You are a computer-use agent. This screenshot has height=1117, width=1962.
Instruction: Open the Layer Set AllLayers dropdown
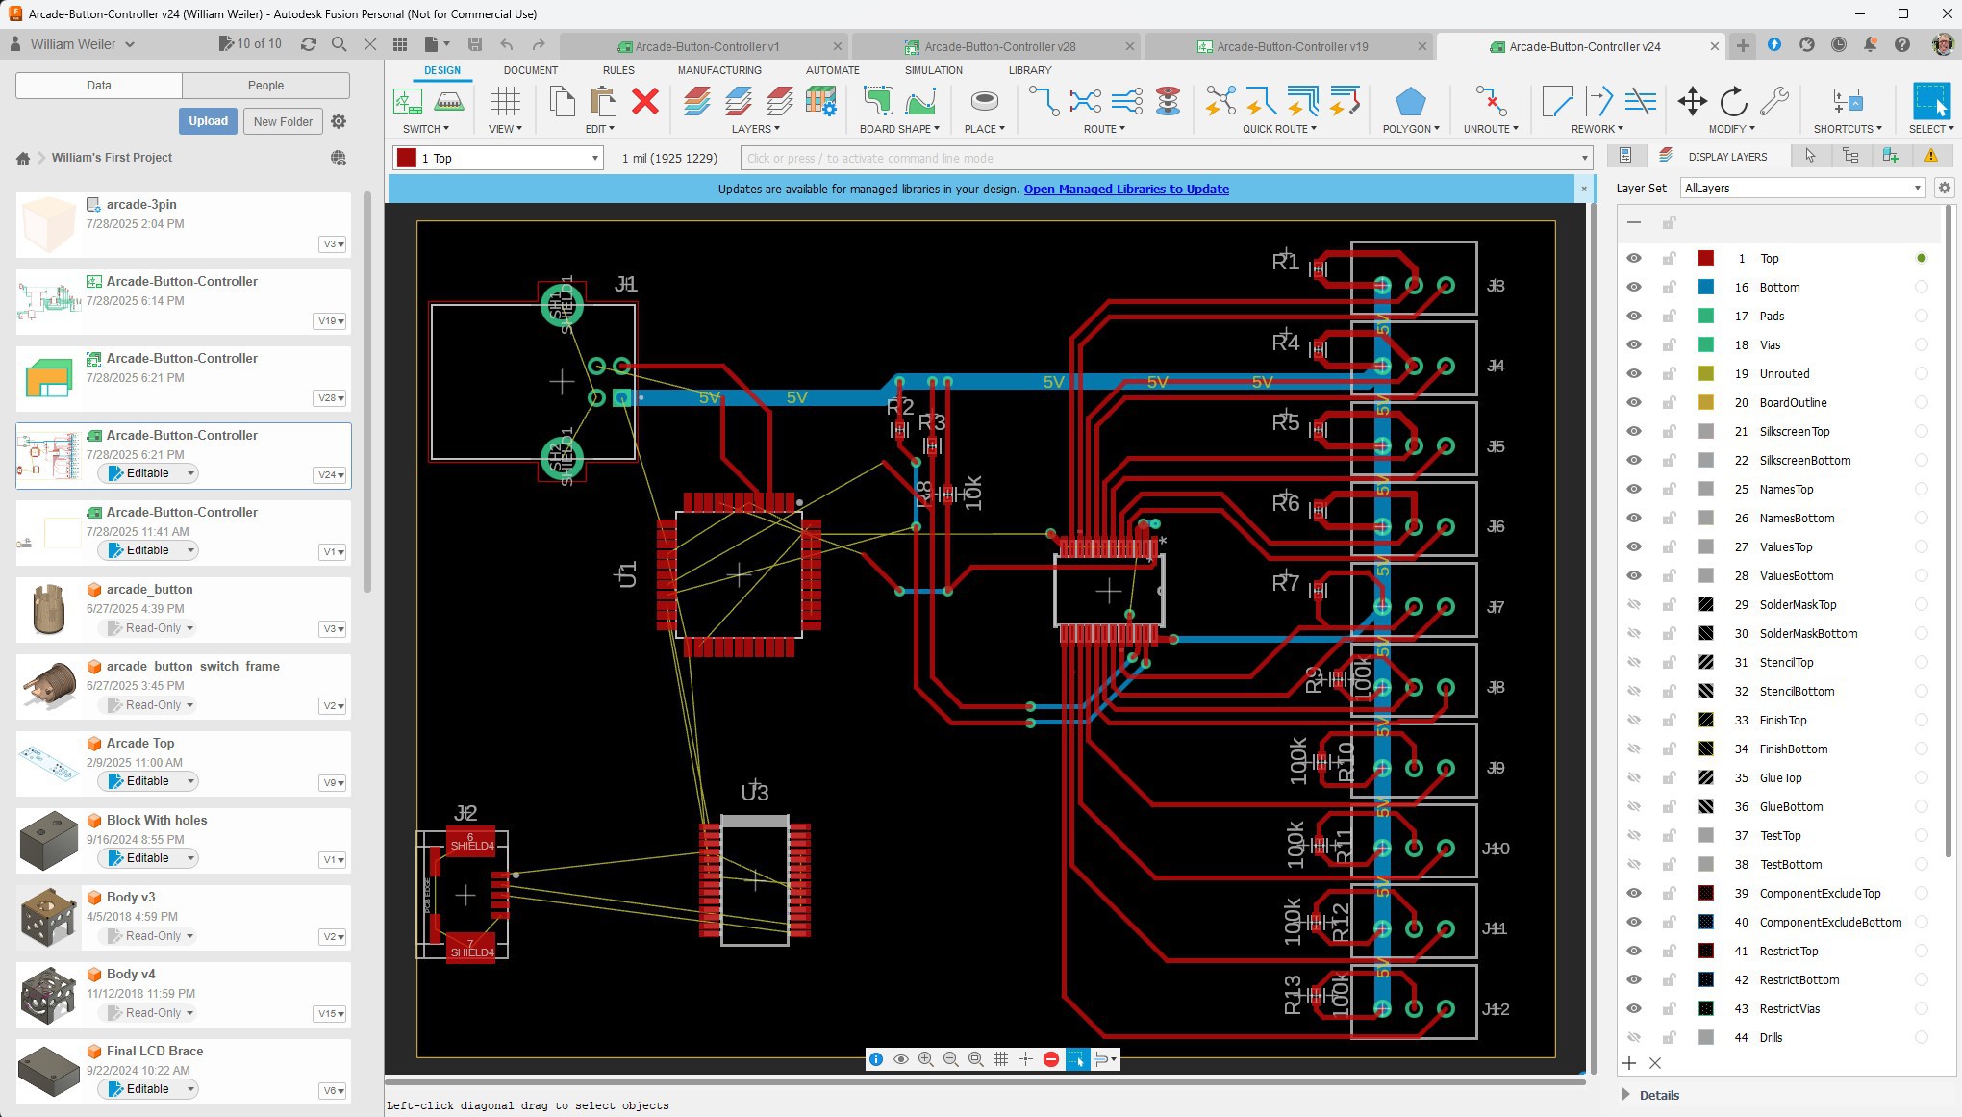(x=1801, y=188)
